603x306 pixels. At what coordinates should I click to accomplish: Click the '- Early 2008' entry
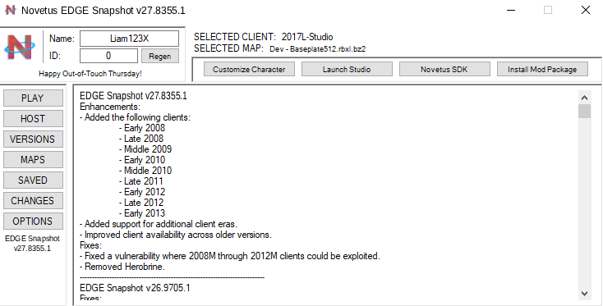click(142, 128)
